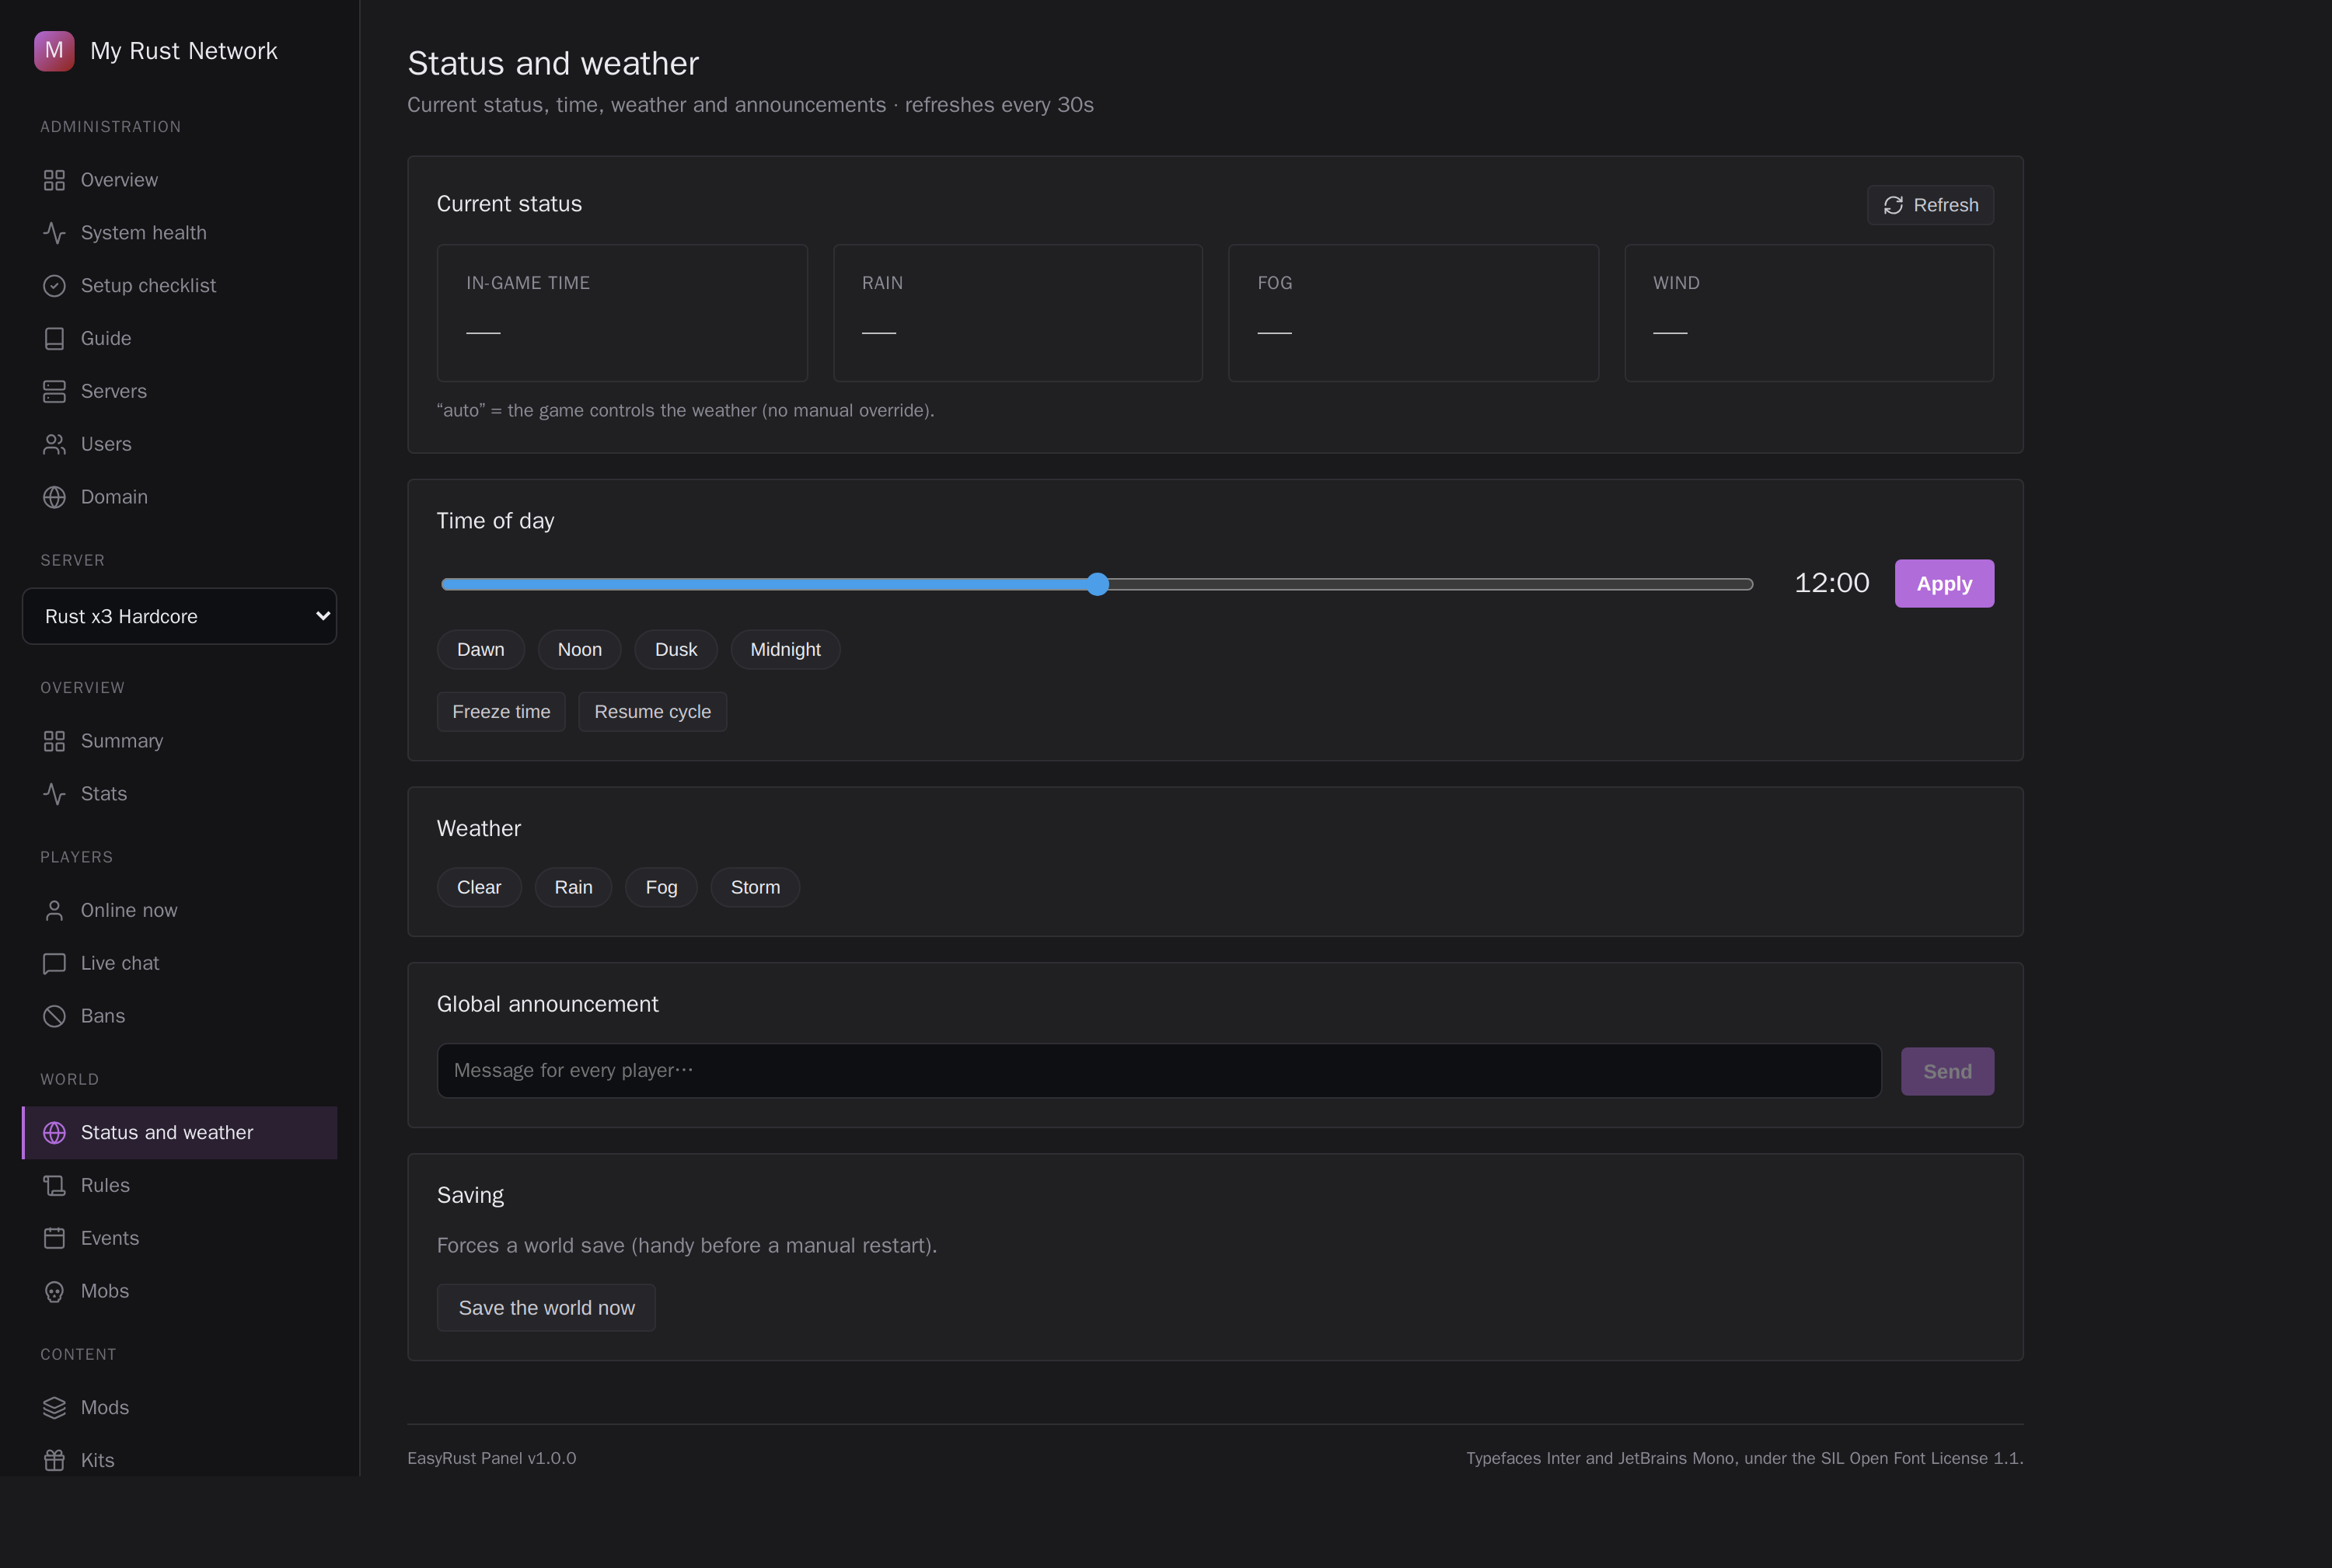The image size is (2332, 1568).
Task: Click the Bans prohibited icon
Action: tap(54, 1016)
